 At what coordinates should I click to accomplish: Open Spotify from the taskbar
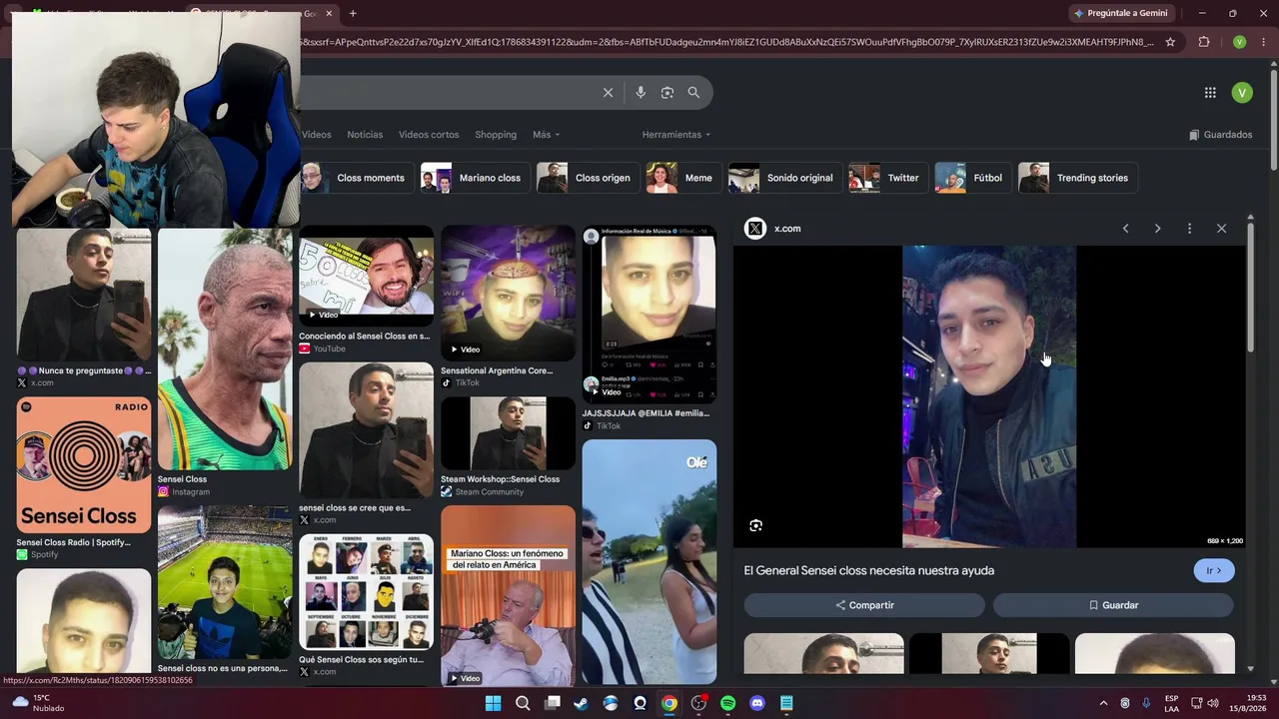(728, 703)
